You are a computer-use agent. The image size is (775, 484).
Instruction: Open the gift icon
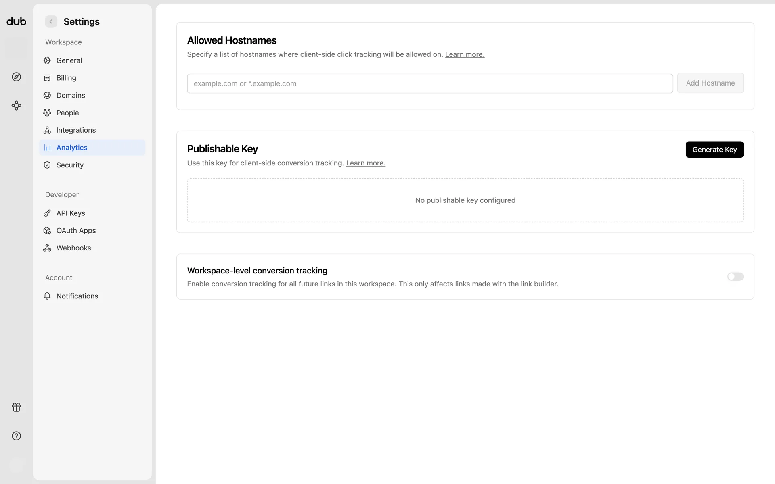point(16,407)
